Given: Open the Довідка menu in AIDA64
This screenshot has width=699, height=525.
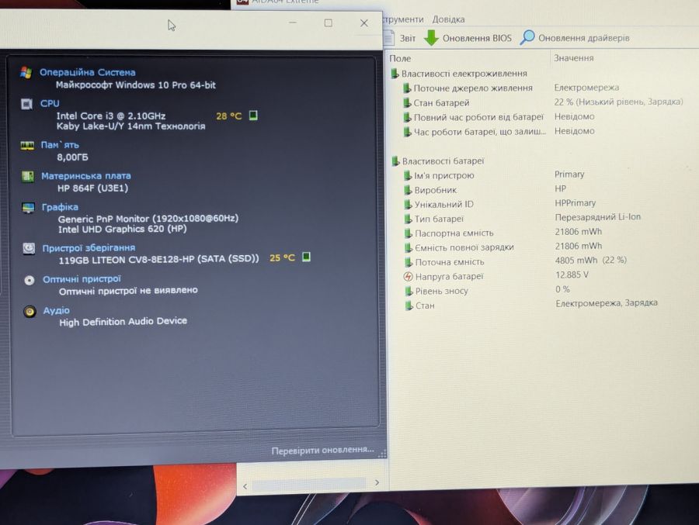Looking at the screenshot, I should click(448, 19).
